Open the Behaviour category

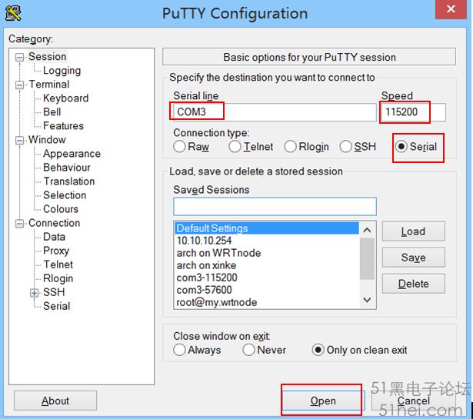(x=67, y=168)
